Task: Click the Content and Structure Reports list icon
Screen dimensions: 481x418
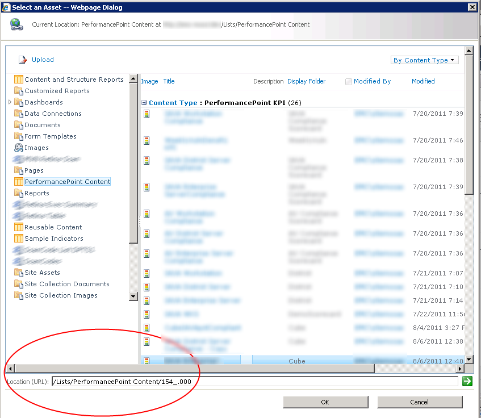Action: [18, 80]
